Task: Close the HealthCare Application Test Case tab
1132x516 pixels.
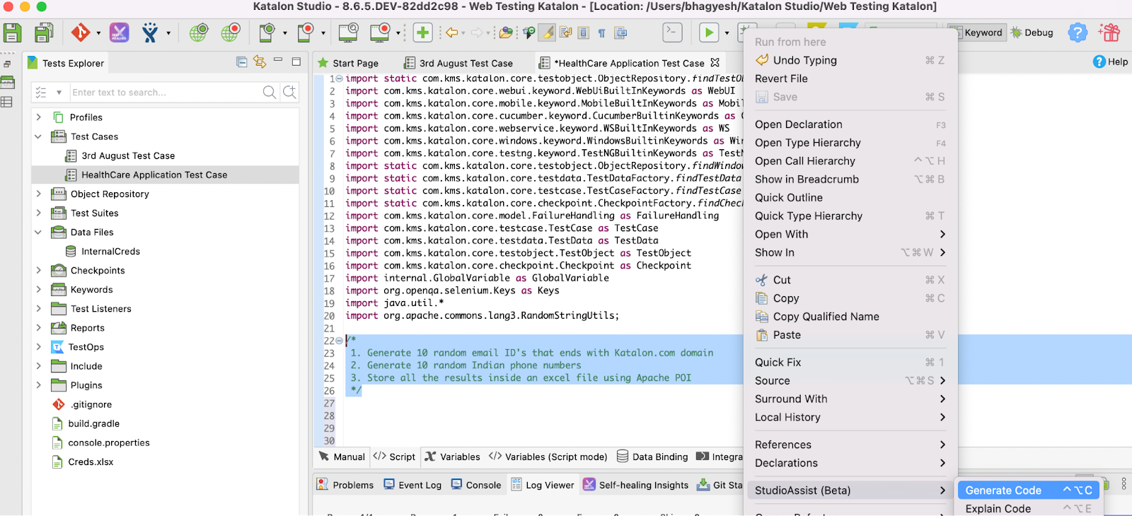Action: (715, 62)
